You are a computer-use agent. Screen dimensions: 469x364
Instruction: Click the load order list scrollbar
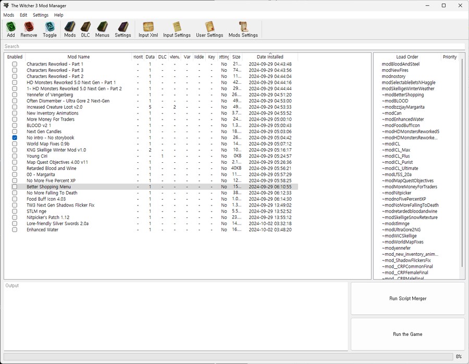(462, 163)
